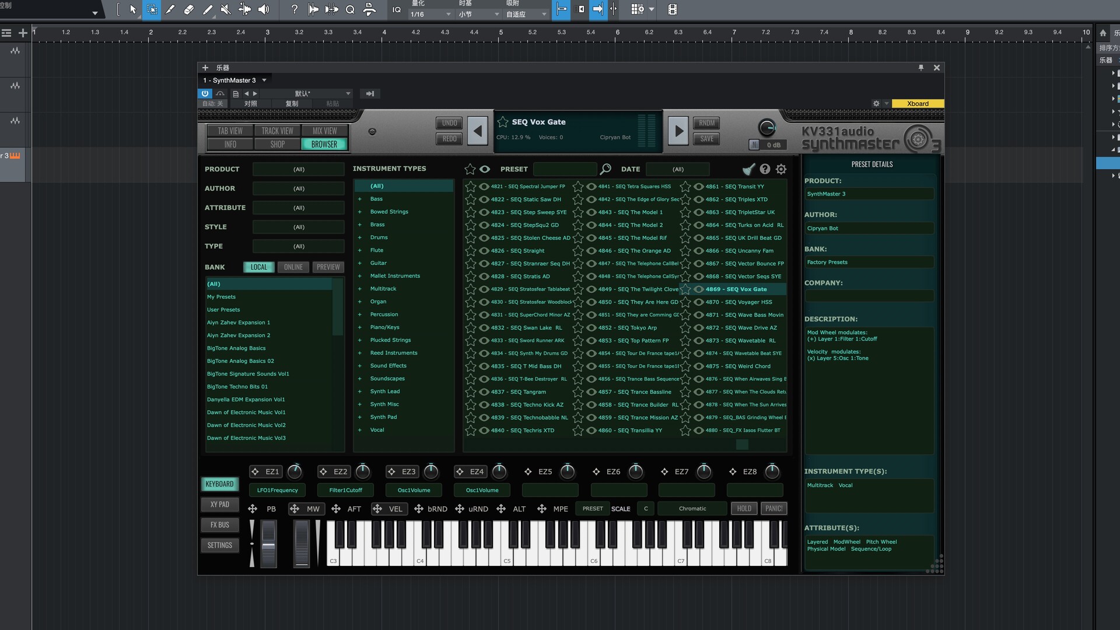Click the next preset arrow button

[678, 131]
